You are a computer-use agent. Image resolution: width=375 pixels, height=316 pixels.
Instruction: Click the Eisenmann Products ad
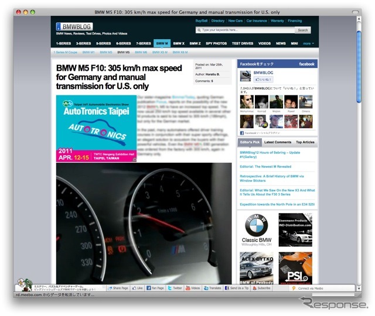pos(295,230)
